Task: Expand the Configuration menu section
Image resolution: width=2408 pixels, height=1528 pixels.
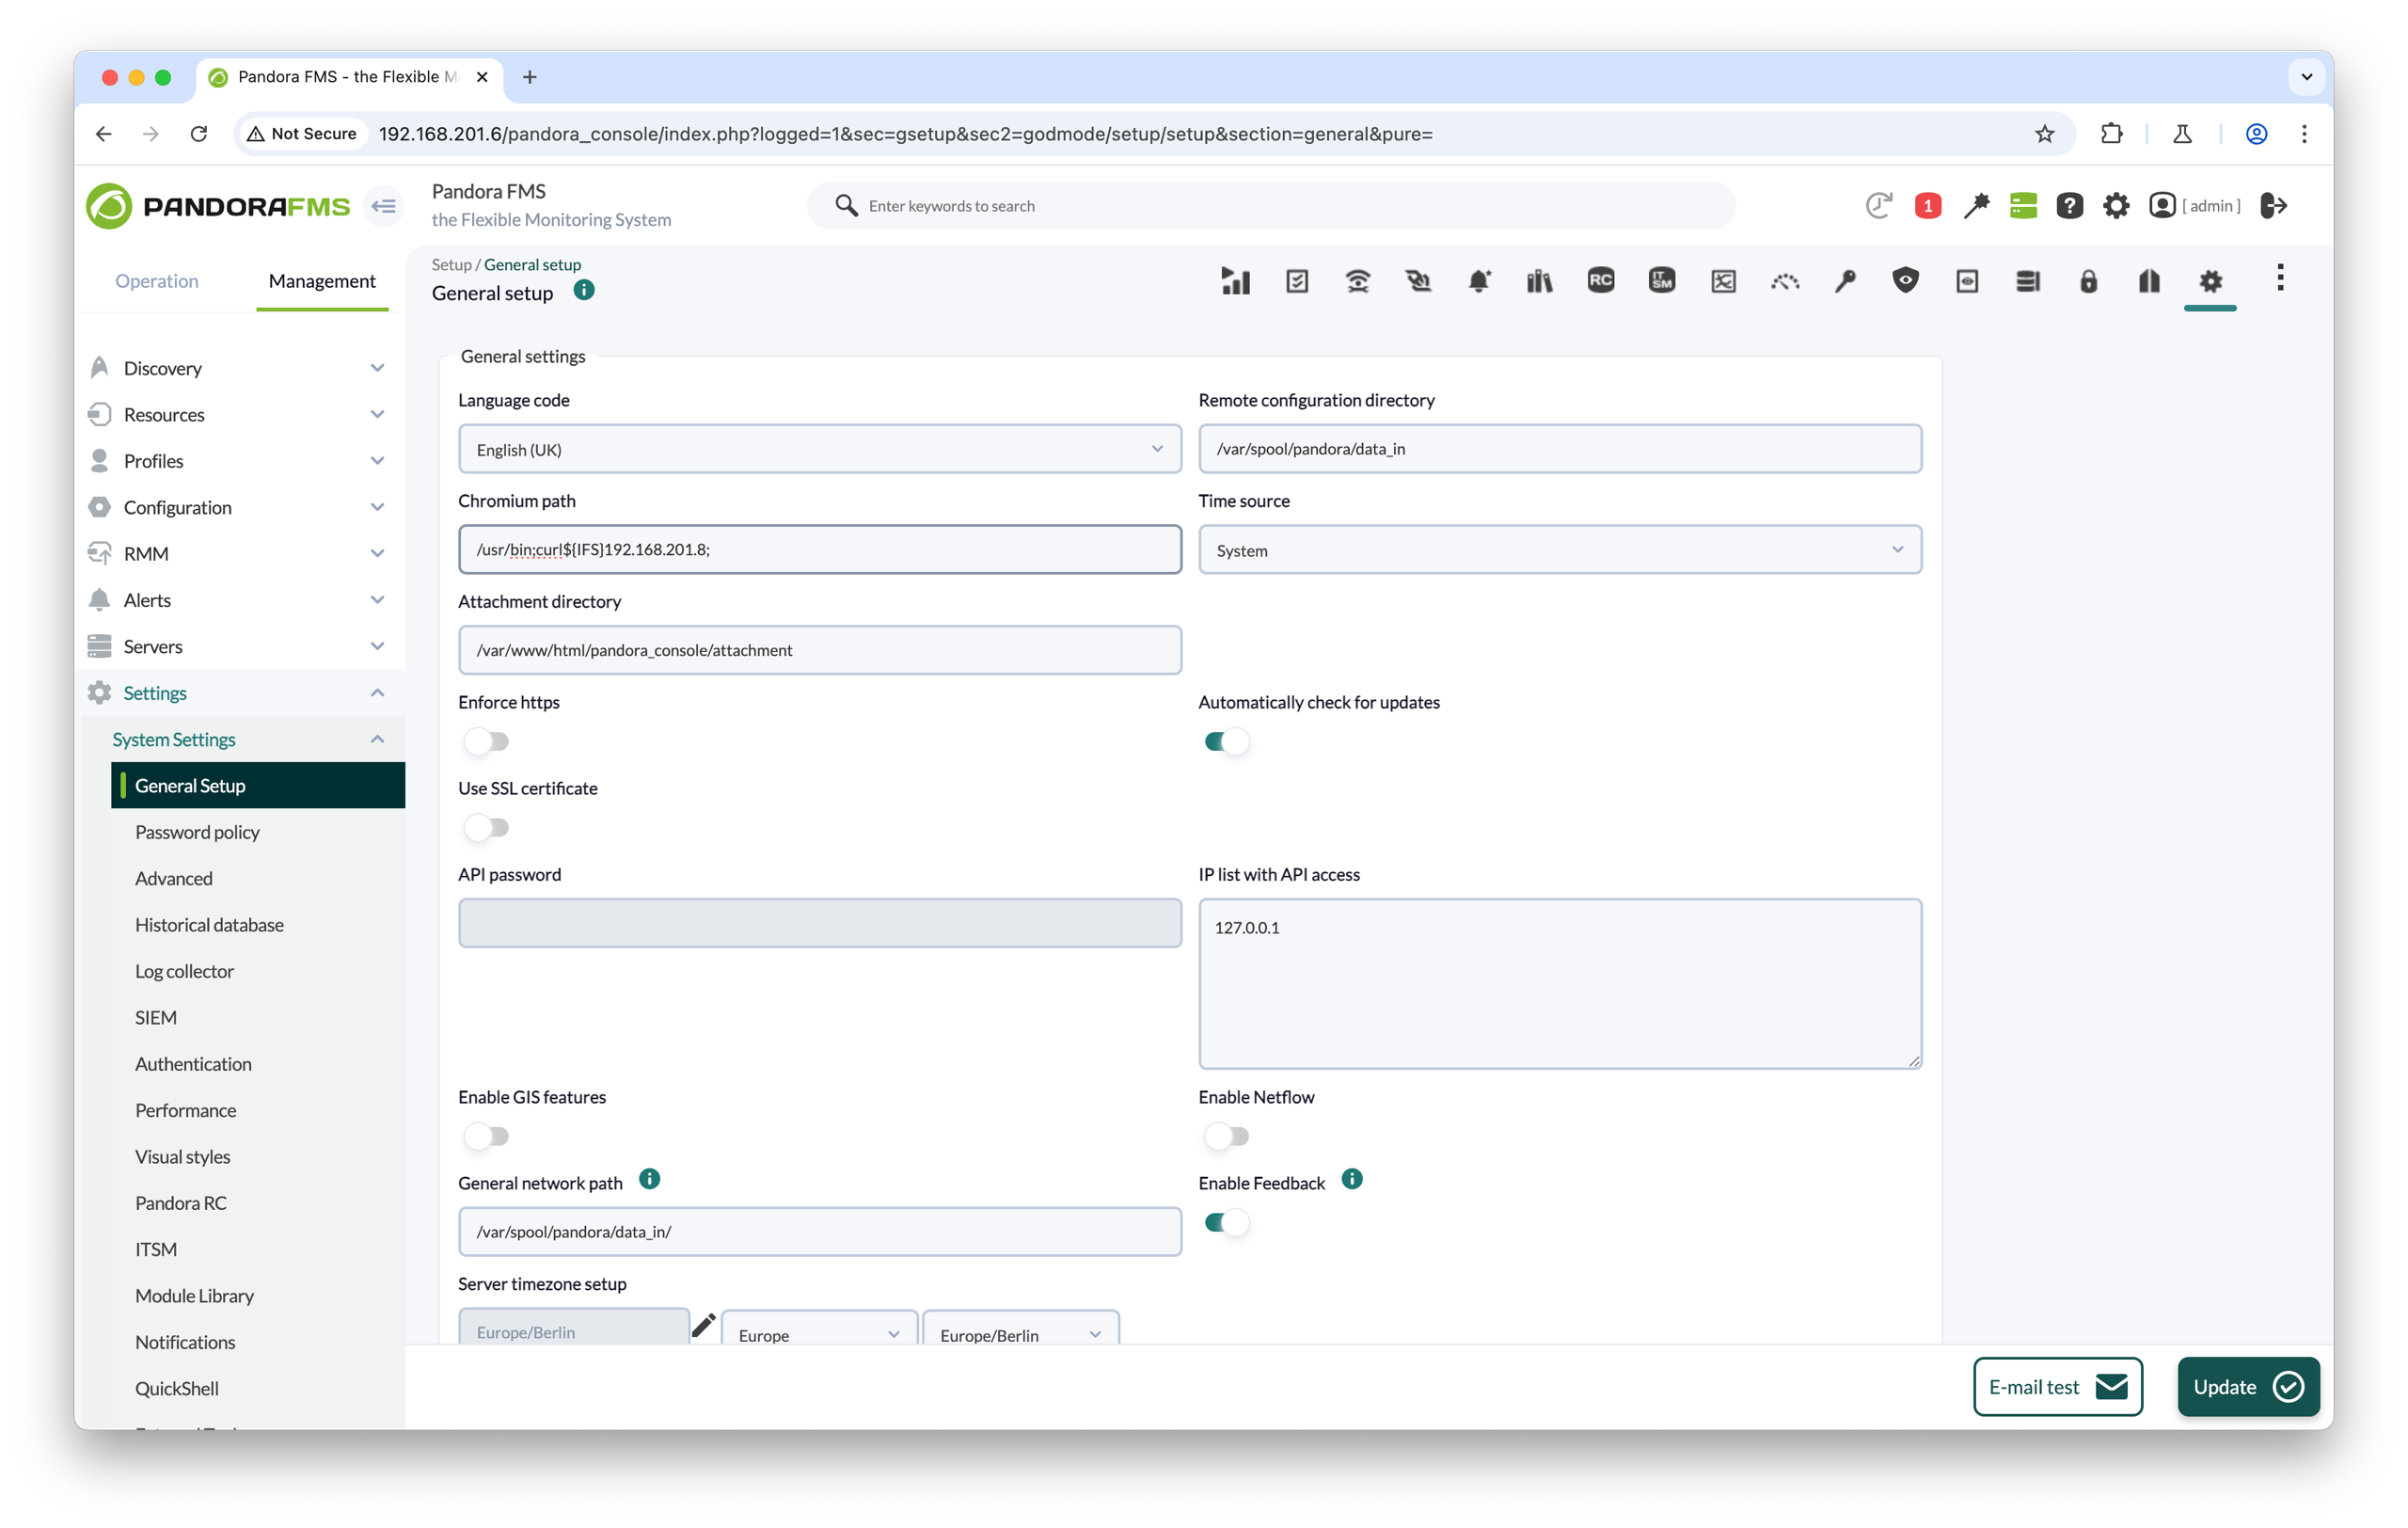Action: pyautogui.click(x=240, y=507)
